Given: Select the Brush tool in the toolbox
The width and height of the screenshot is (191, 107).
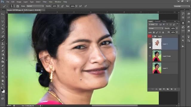Looking at the screenshot, I should click(x=3, y=40).
